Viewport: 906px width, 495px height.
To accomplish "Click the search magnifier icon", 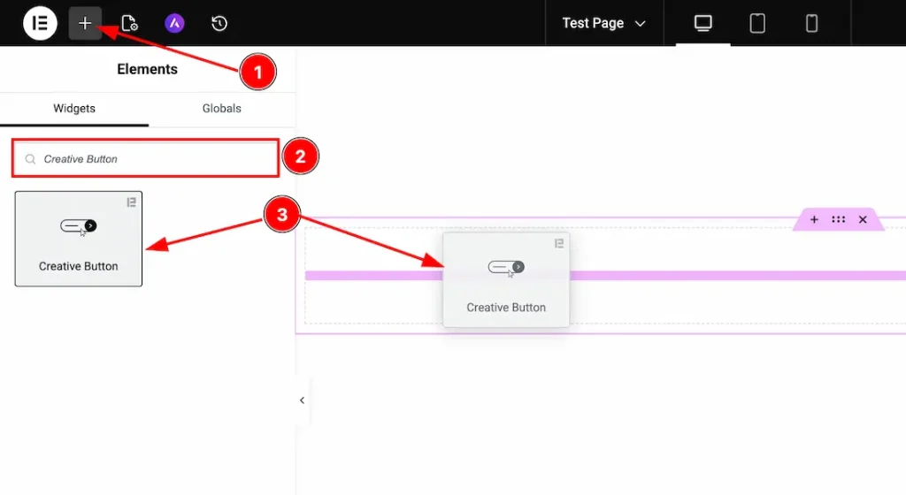I will (30, 159).
